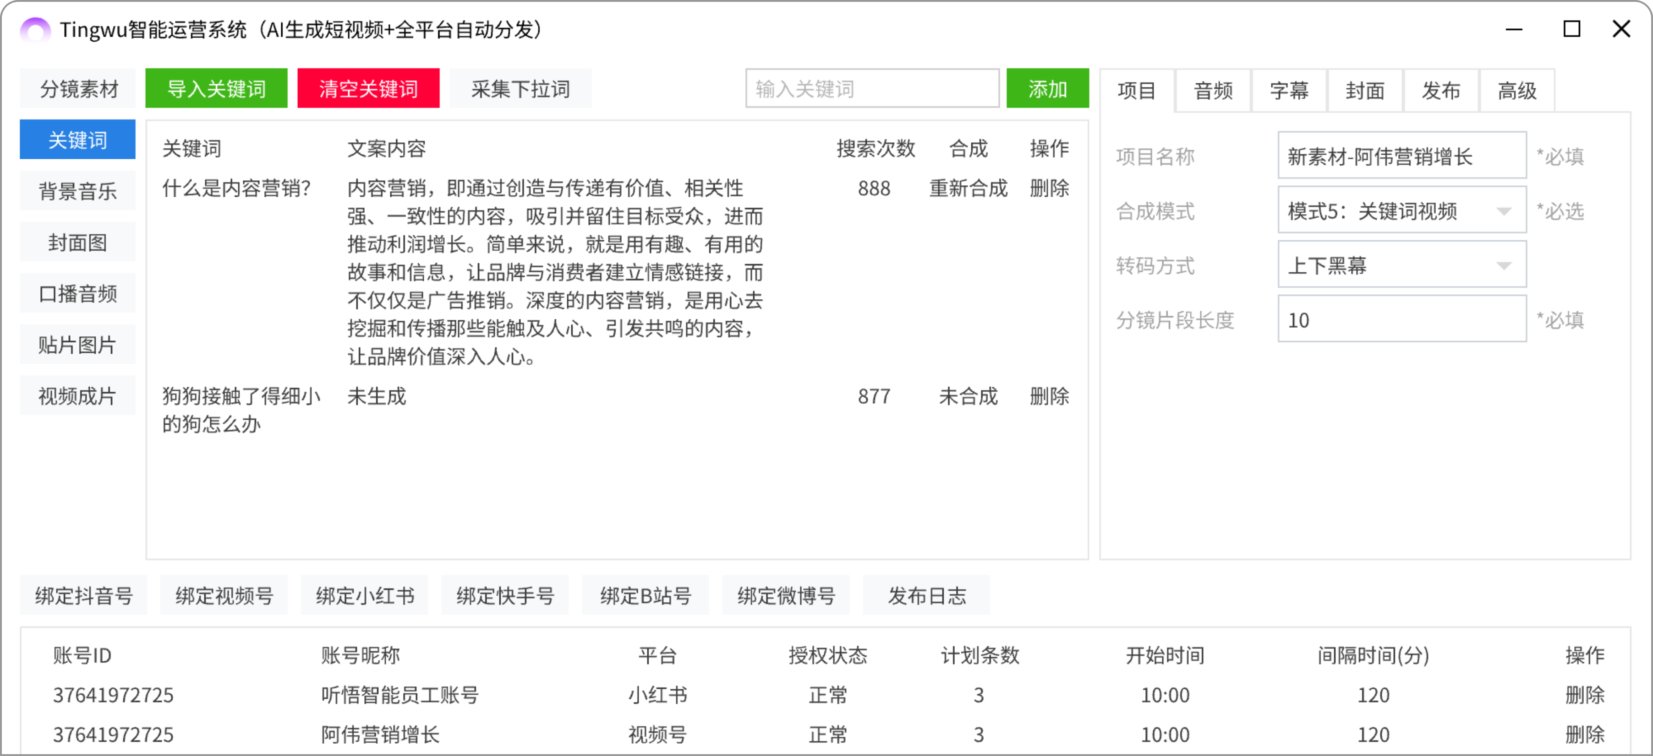Minimize the Tingwu window
This screenshot has height=756, width=1653.
coord(1514,29)
